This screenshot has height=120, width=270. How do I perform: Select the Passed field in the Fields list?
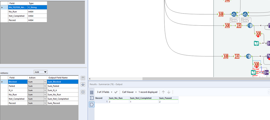[x=18, y=20]
